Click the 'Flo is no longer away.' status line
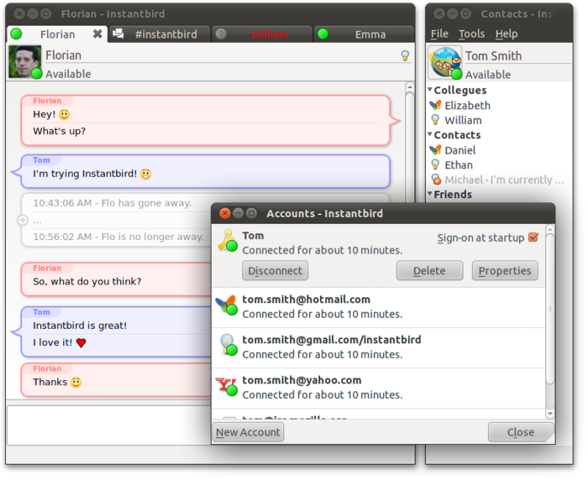Image resolution: width=588 pixels, height=480 pixels. [118, 237]
